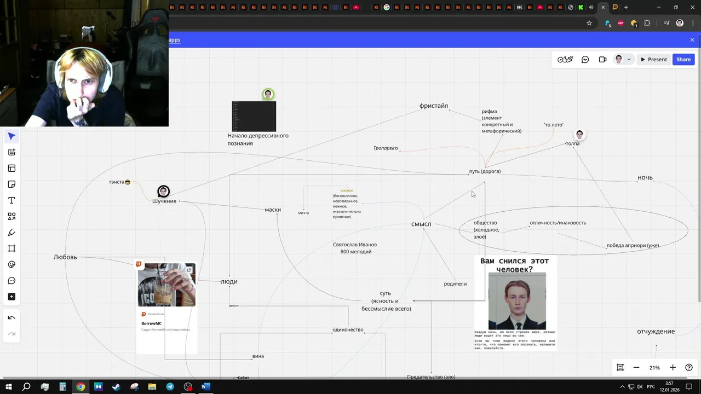
Task: Redo the last undone action
Action: (x=12, y=334)
